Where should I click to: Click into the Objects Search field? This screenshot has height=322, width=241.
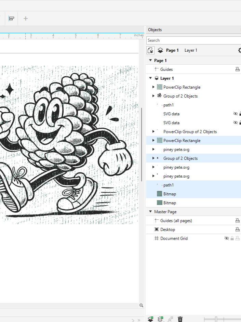click(193, 40)
